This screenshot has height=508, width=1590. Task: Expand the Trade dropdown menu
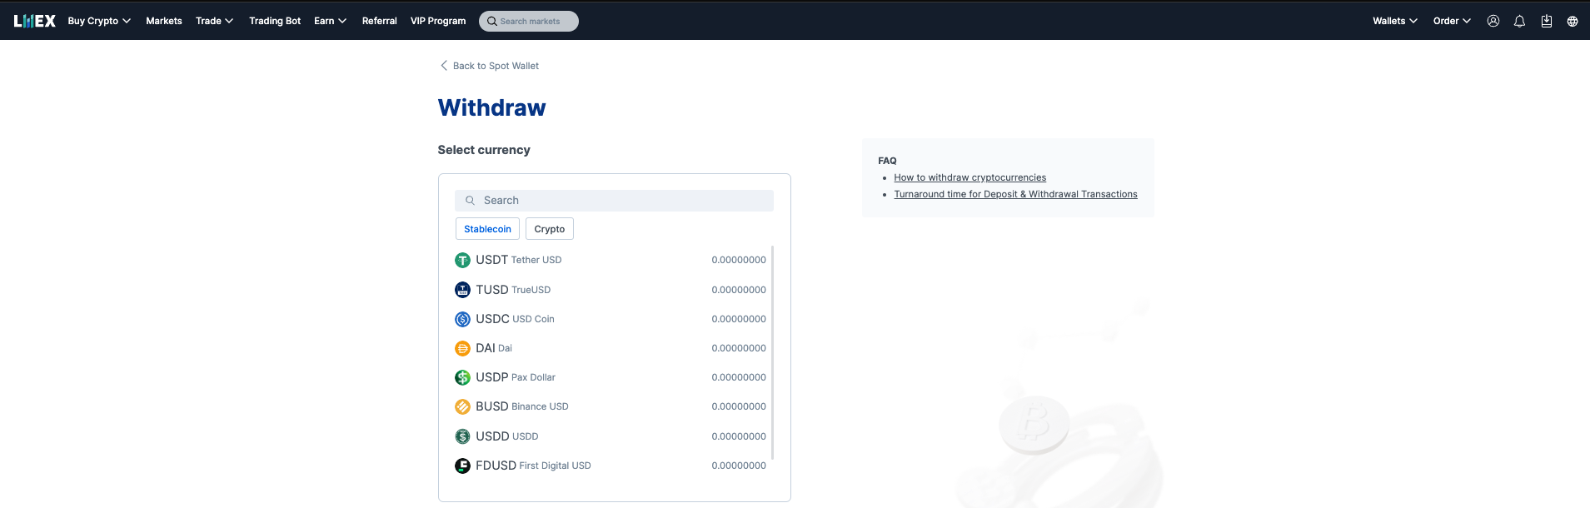(214, 21)
